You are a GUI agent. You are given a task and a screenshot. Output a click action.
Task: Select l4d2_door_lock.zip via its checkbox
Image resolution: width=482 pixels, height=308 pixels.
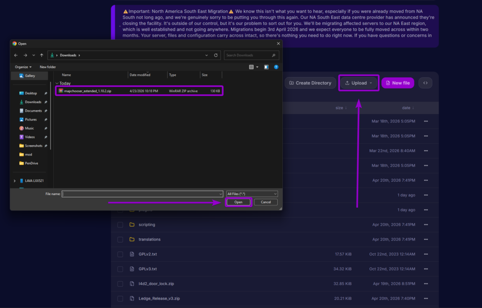[120, 284]
